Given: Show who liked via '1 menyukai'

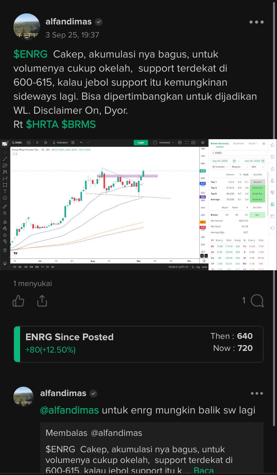Looking at the screenshot, I should [33, 283].
